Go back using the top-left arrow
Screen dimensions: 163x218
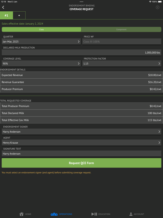(x=3, y=7)
